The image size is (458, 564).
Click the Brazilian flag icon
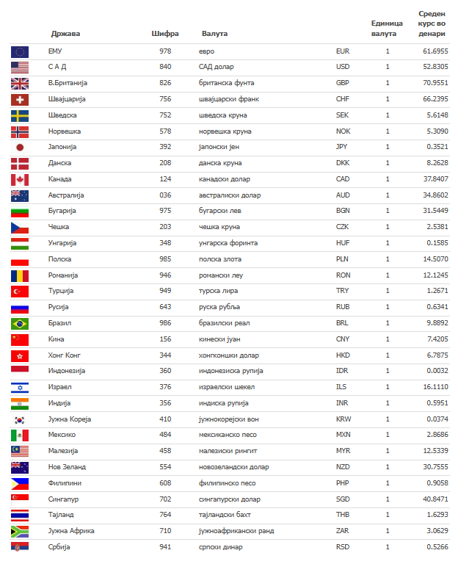tap(20, 323)
